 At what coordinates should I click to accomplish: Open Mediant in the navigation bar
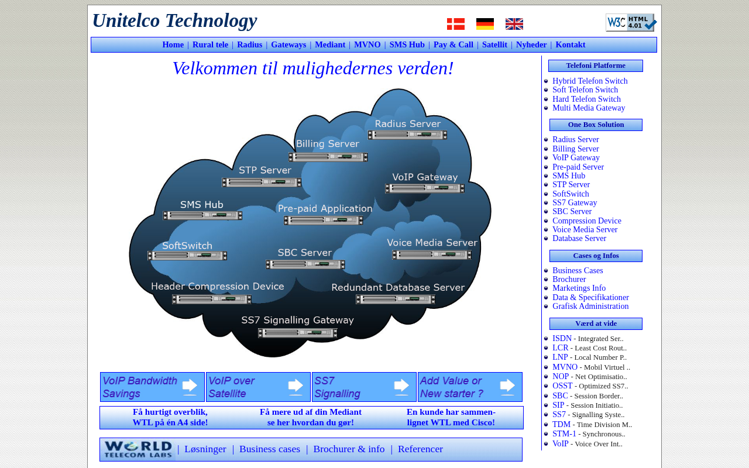330,45
